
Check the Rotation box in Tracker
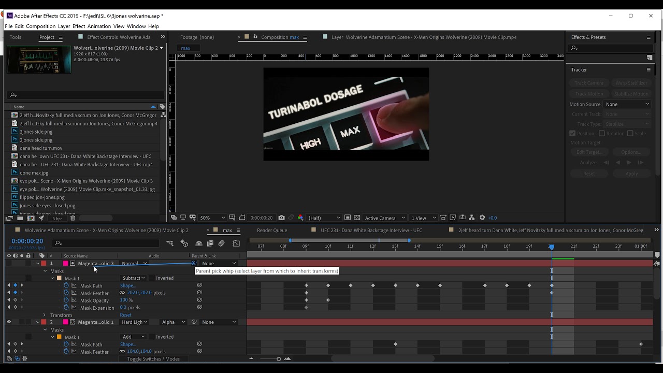601,133
